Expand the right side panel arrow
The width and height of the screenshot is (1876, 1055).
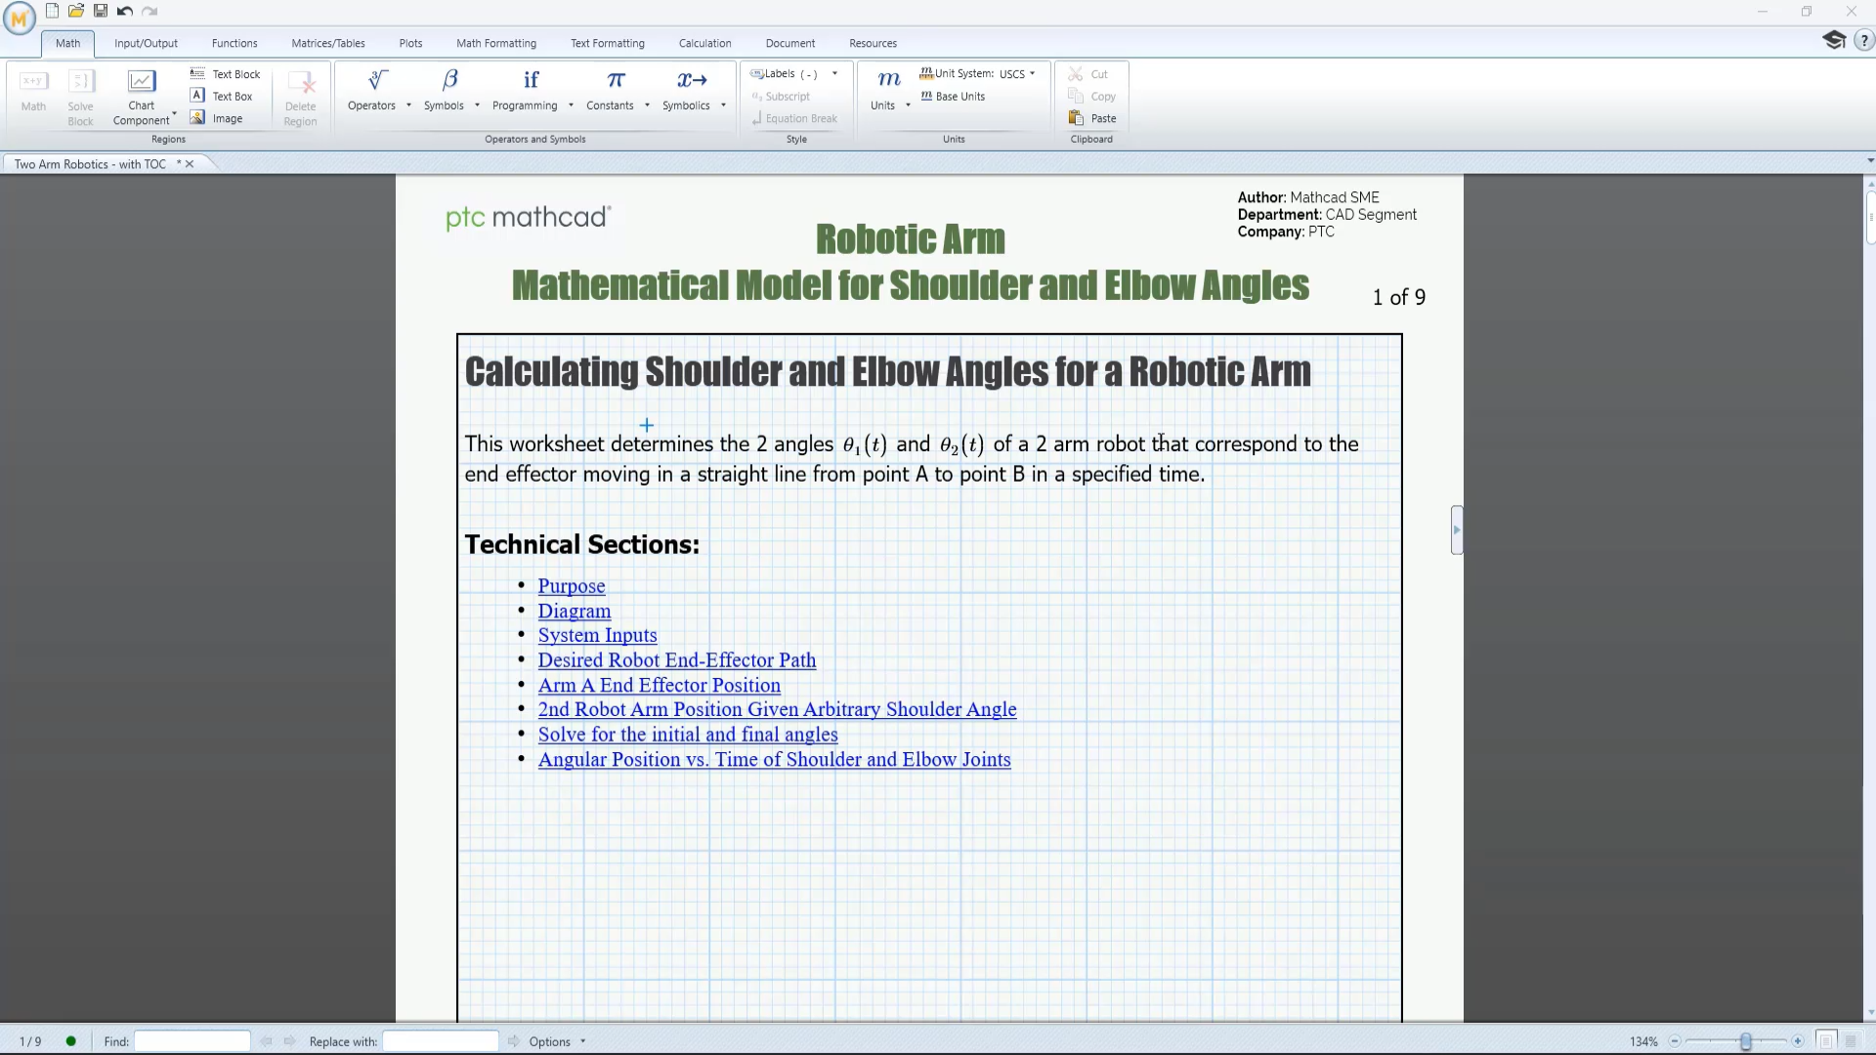(x=1457, y=530)
